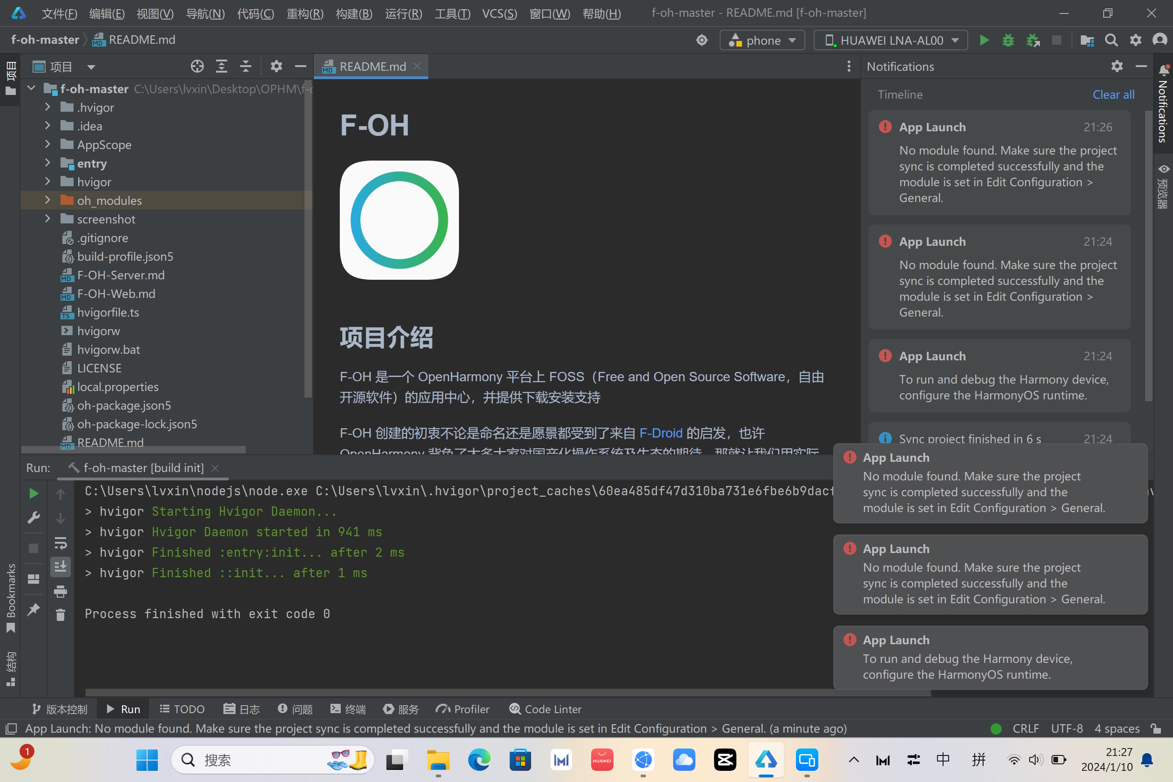The height and width of the screenshot is (782, 1173).
Task: Toggle soft-wrap icon in Run console
Action: tap(61, 542)
